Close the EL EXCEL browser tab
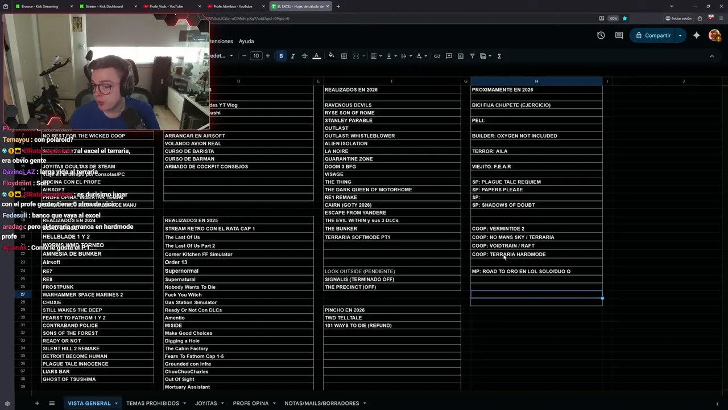The height and width of the screenshot is (410, 728). 328,6
